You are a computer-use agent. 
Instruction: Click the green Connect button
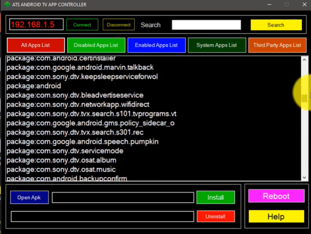click(82, 25)
